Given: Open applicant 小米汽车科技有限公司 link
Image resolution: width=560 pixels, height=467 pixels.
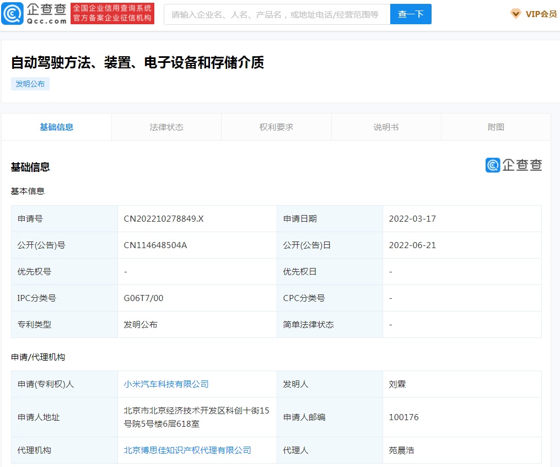Looking at the screenshot, I should coord(166,384).
